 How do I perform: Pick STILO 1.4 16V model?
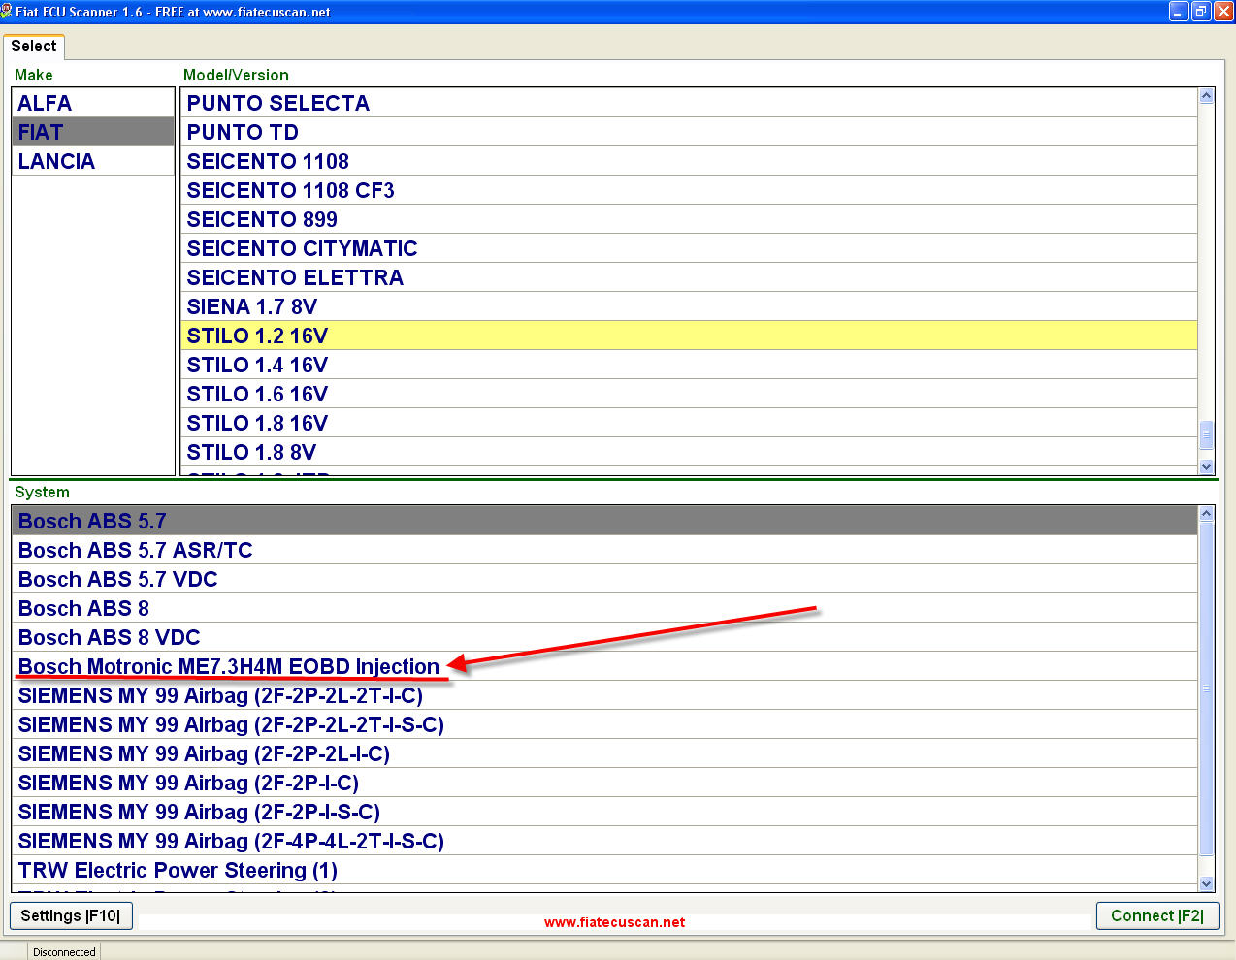tap(257, 365)
